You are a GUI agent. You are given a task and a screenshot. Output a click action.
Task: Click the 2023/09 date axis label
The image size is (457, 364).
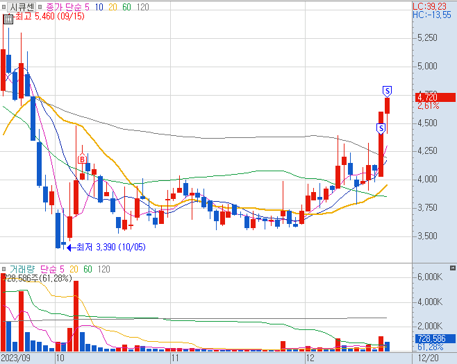(16, 358)
